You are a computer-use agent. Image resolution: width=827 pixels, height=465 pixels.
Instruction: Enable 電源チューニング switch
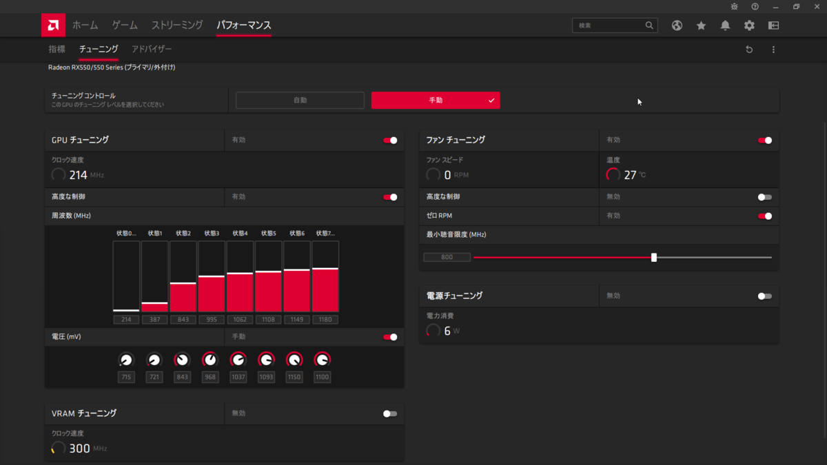point(765,296)
